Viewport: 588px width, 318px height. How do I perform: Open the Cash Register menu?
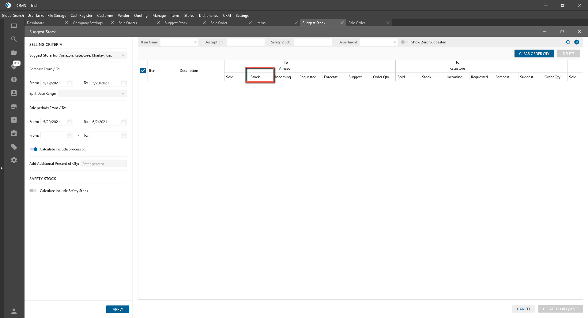[x=81, y=16]
